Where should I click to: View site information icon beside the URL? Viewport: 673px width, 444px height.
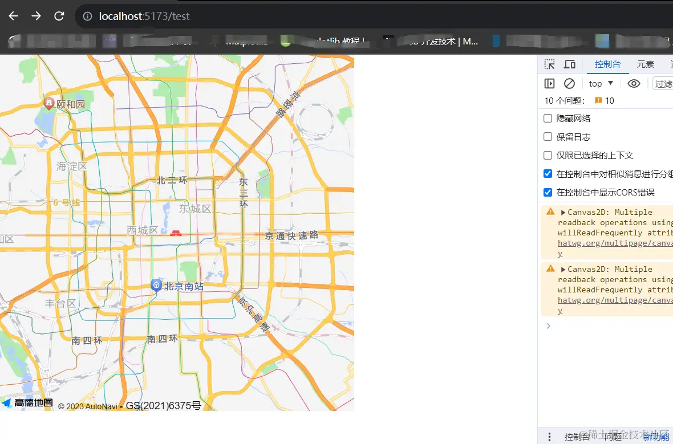[87, 17]
